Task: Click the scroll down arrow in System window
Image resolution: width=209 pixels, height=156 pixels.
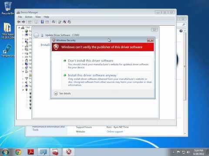Action: coord(185,133)
